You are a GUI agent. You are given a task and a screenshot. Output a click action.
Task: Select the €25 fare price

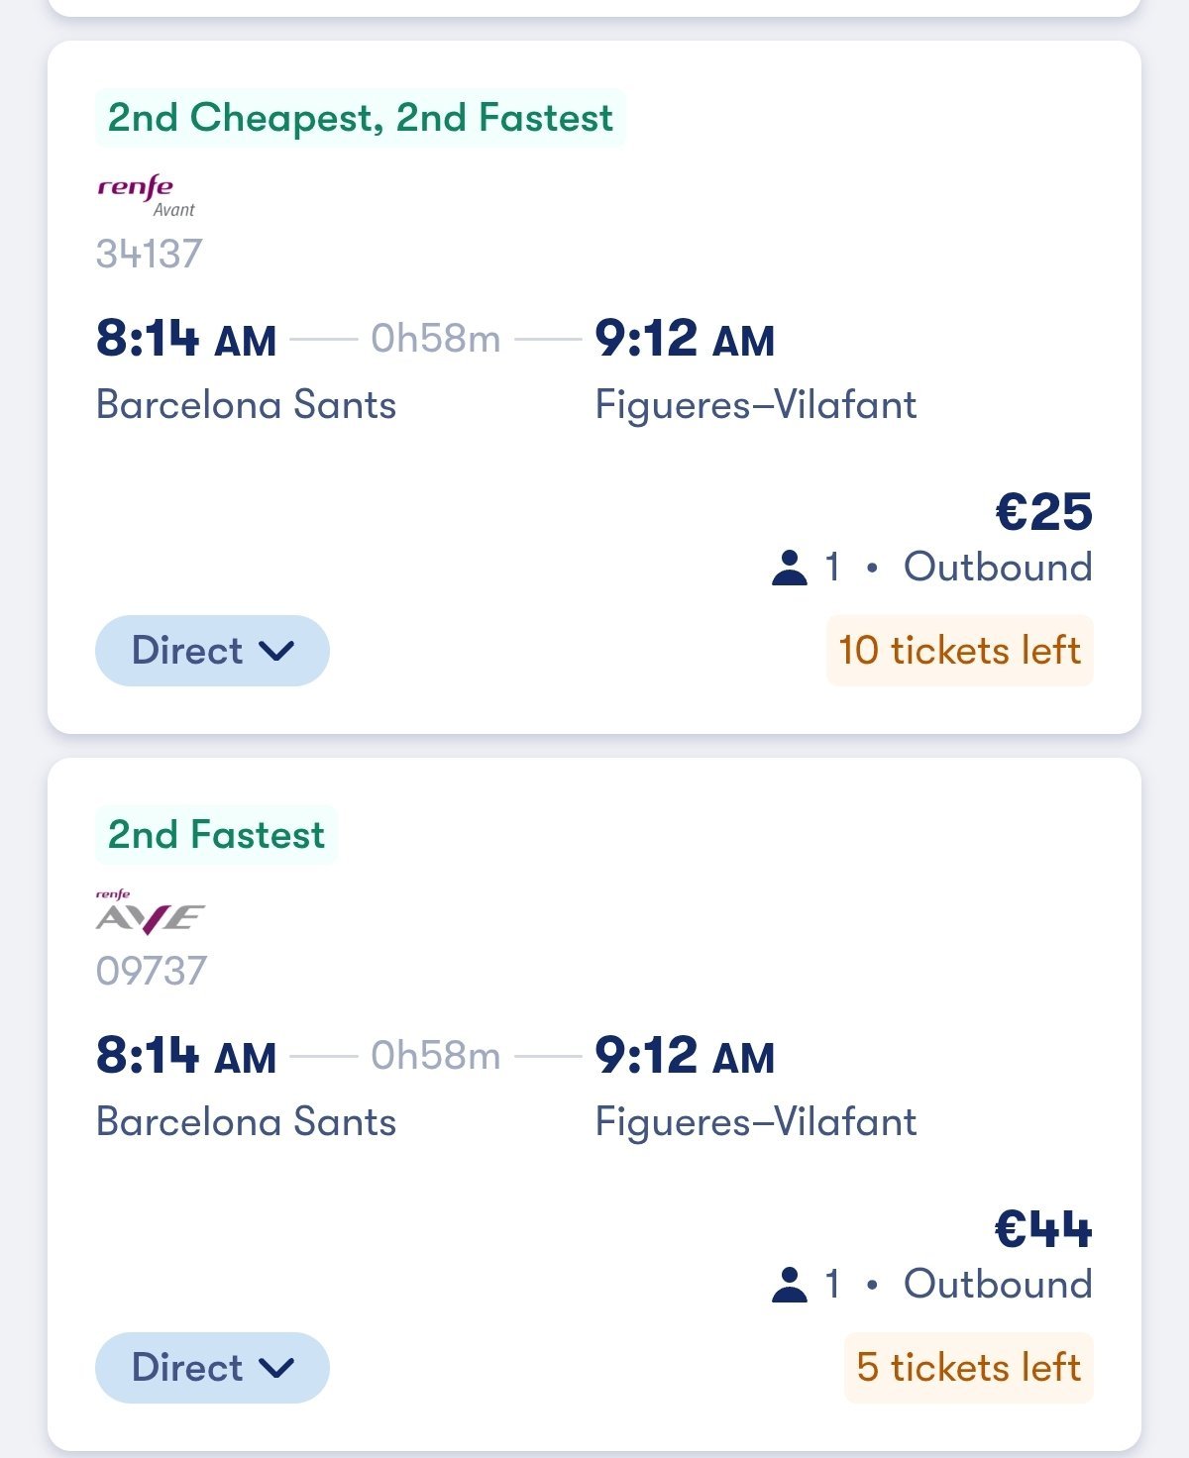1043,512
